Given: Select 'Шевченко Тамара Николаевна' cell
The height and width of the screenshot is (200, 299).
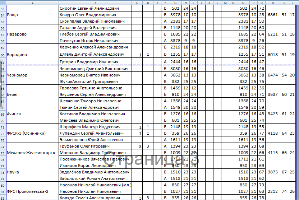Looking at the screenshot, I should pyautogui.click(x=95, y=101).
